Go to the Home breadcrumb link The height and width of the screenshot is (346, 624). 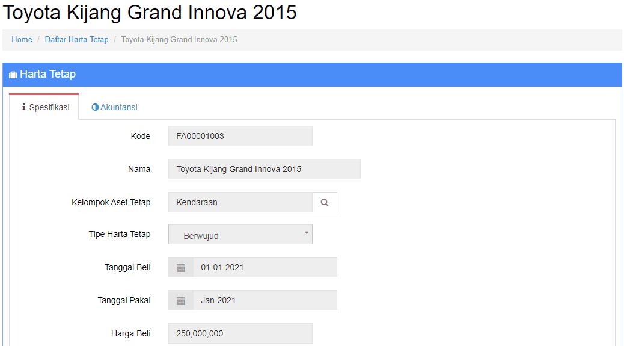click(22, 40)
